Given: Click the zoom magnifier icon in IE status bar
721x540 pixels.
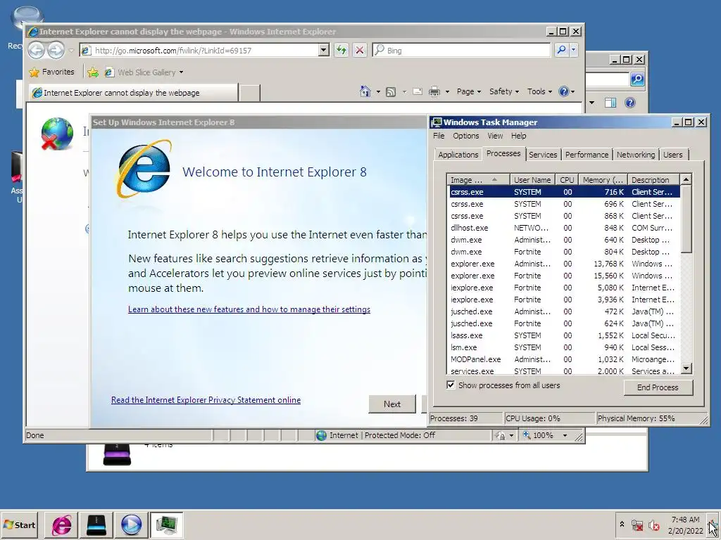Looking at the screenshot, I should tap(527, 435).
